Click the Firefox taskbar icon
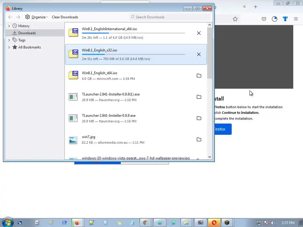 (77, 223)
